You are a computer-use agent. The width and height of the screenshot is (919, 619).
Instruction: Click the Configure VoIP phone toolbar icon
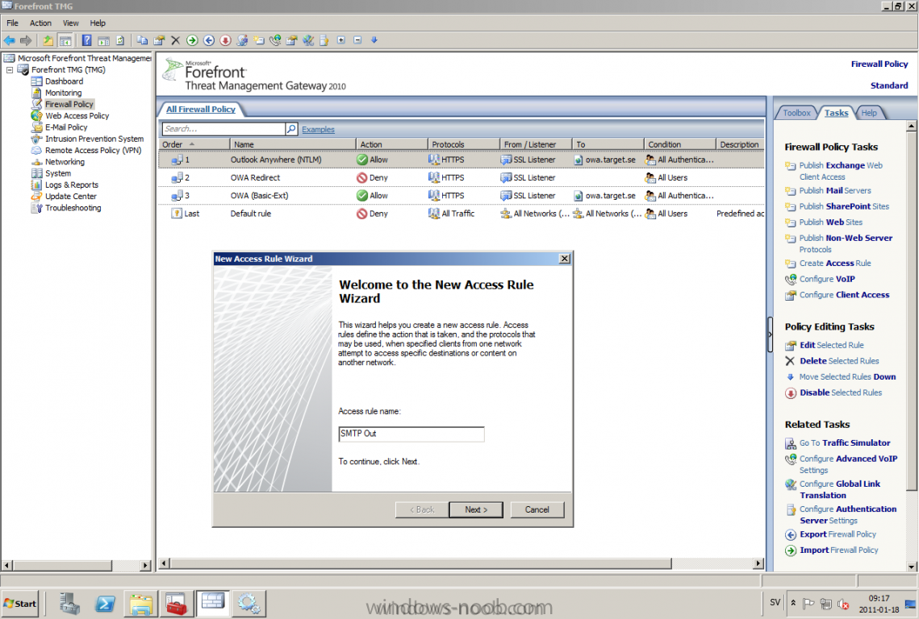tap(275, 40)
